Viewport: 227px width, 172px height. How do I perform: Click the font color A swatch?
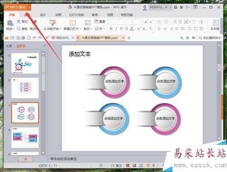(132, 29)
